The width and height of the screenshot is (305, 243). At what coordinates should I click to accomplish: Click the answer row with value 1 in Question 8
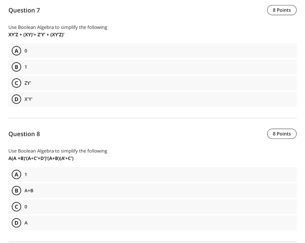click(119, 174)
